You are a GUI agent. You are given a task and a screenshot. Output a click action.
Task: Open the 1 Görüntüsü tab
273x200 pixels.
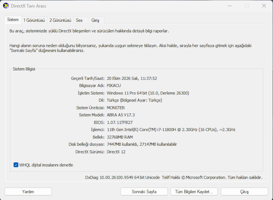34,20
